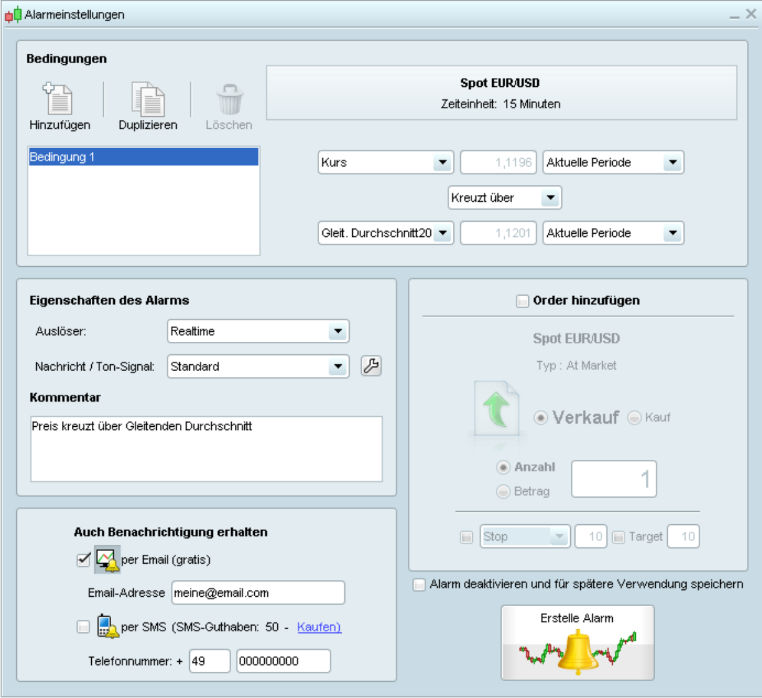Select the Kauf radio button
This screenshot has width=762, height=698.
point(635,417)
